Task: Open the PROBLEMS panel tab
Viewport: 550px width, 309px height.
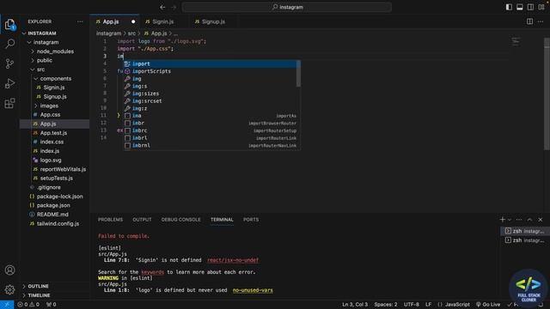Action: coord(111,220)
